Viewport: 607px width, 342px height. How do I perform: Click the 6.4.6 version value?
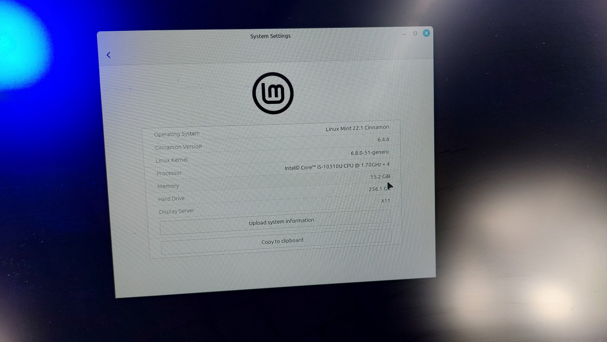point(383,140)
